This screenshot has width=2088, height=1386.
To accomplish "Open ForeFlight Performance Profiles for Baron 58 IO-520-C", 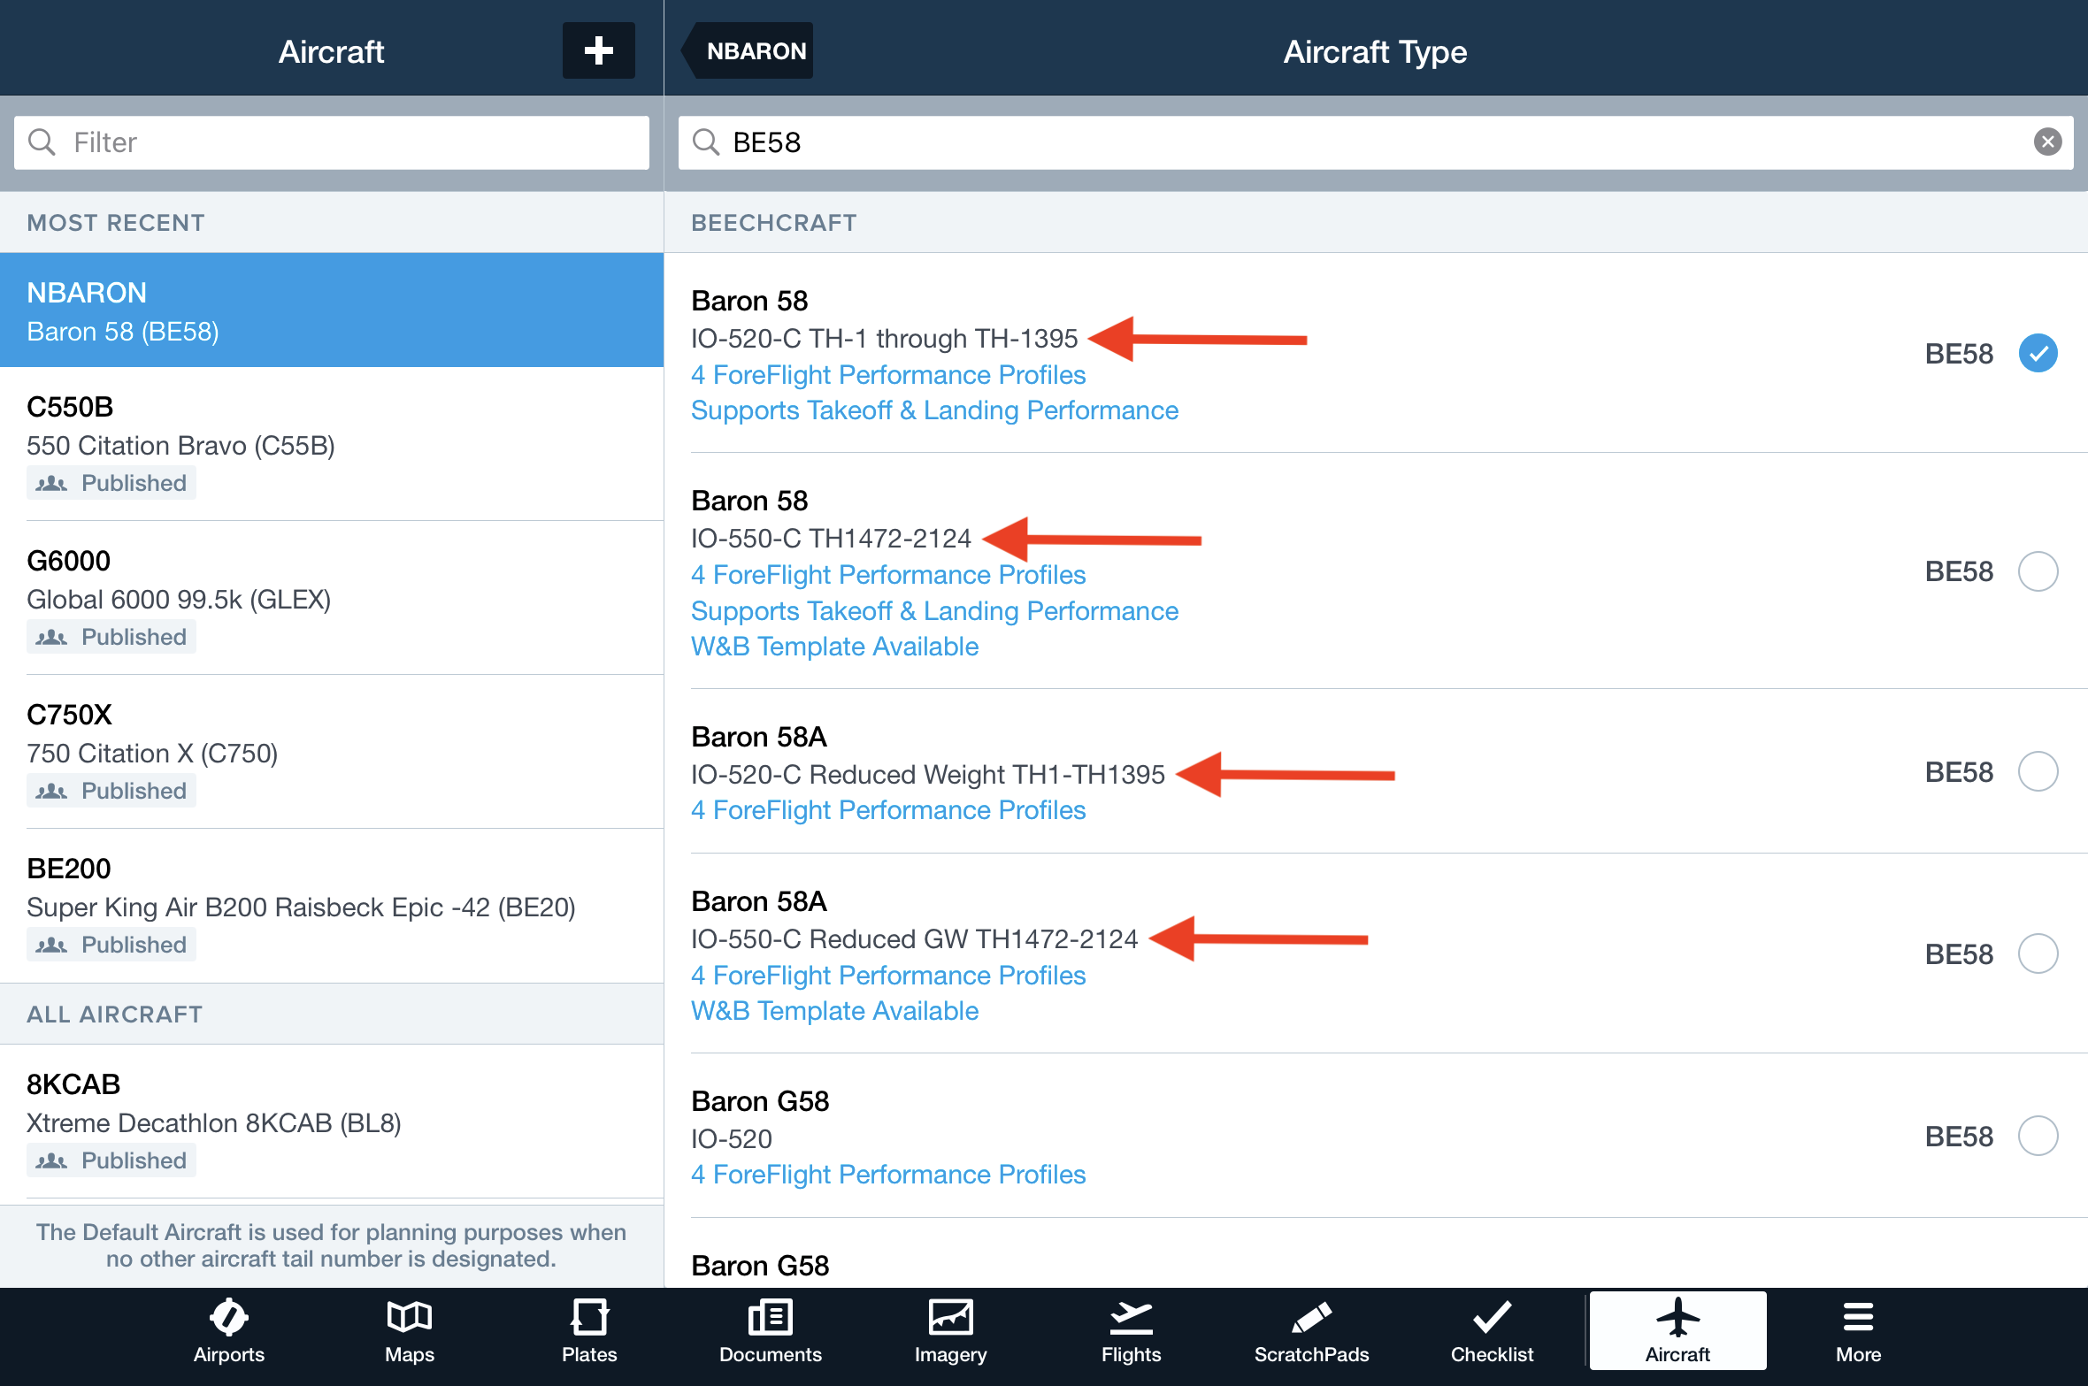I will click(x=888, y=375).
